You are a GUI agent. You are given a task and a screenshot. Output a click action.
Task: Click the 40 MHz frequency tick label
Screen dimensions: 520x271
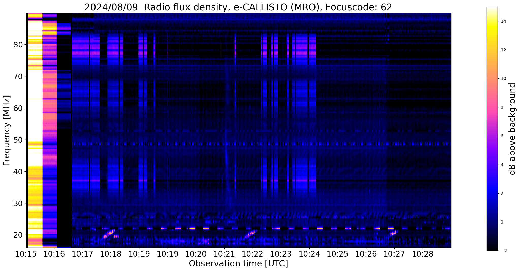(x=18, y=172)
